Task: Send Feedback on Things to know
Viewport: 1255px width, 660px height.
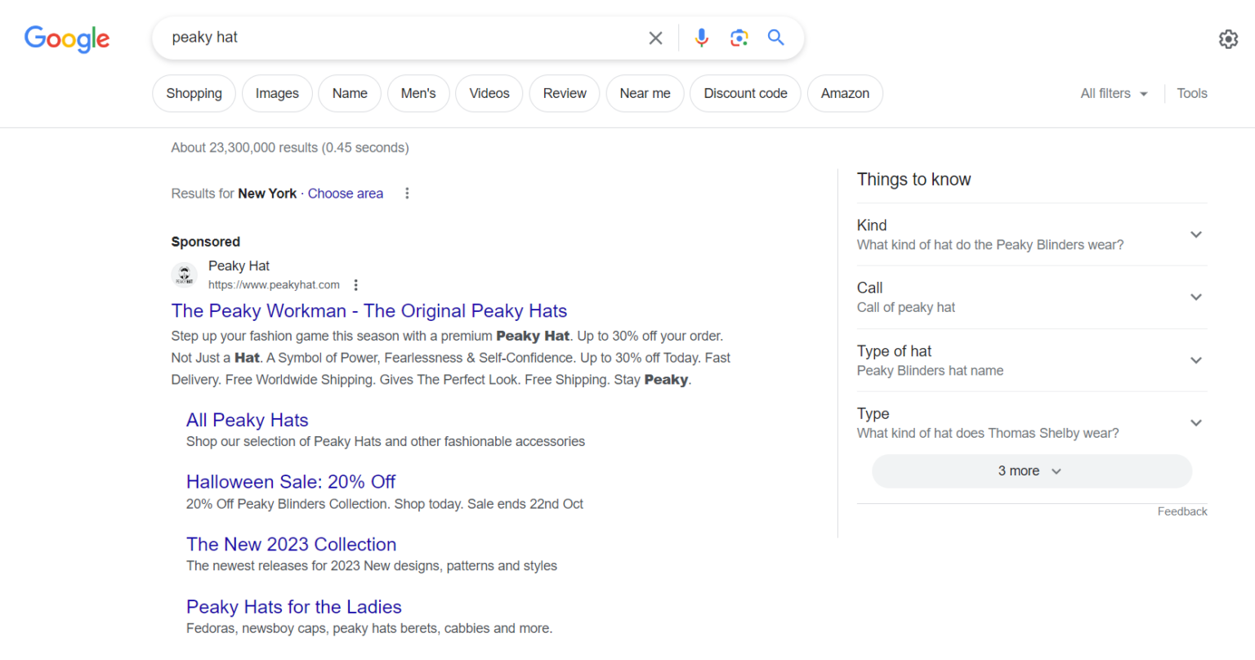Action: (x=1181, y=511)
